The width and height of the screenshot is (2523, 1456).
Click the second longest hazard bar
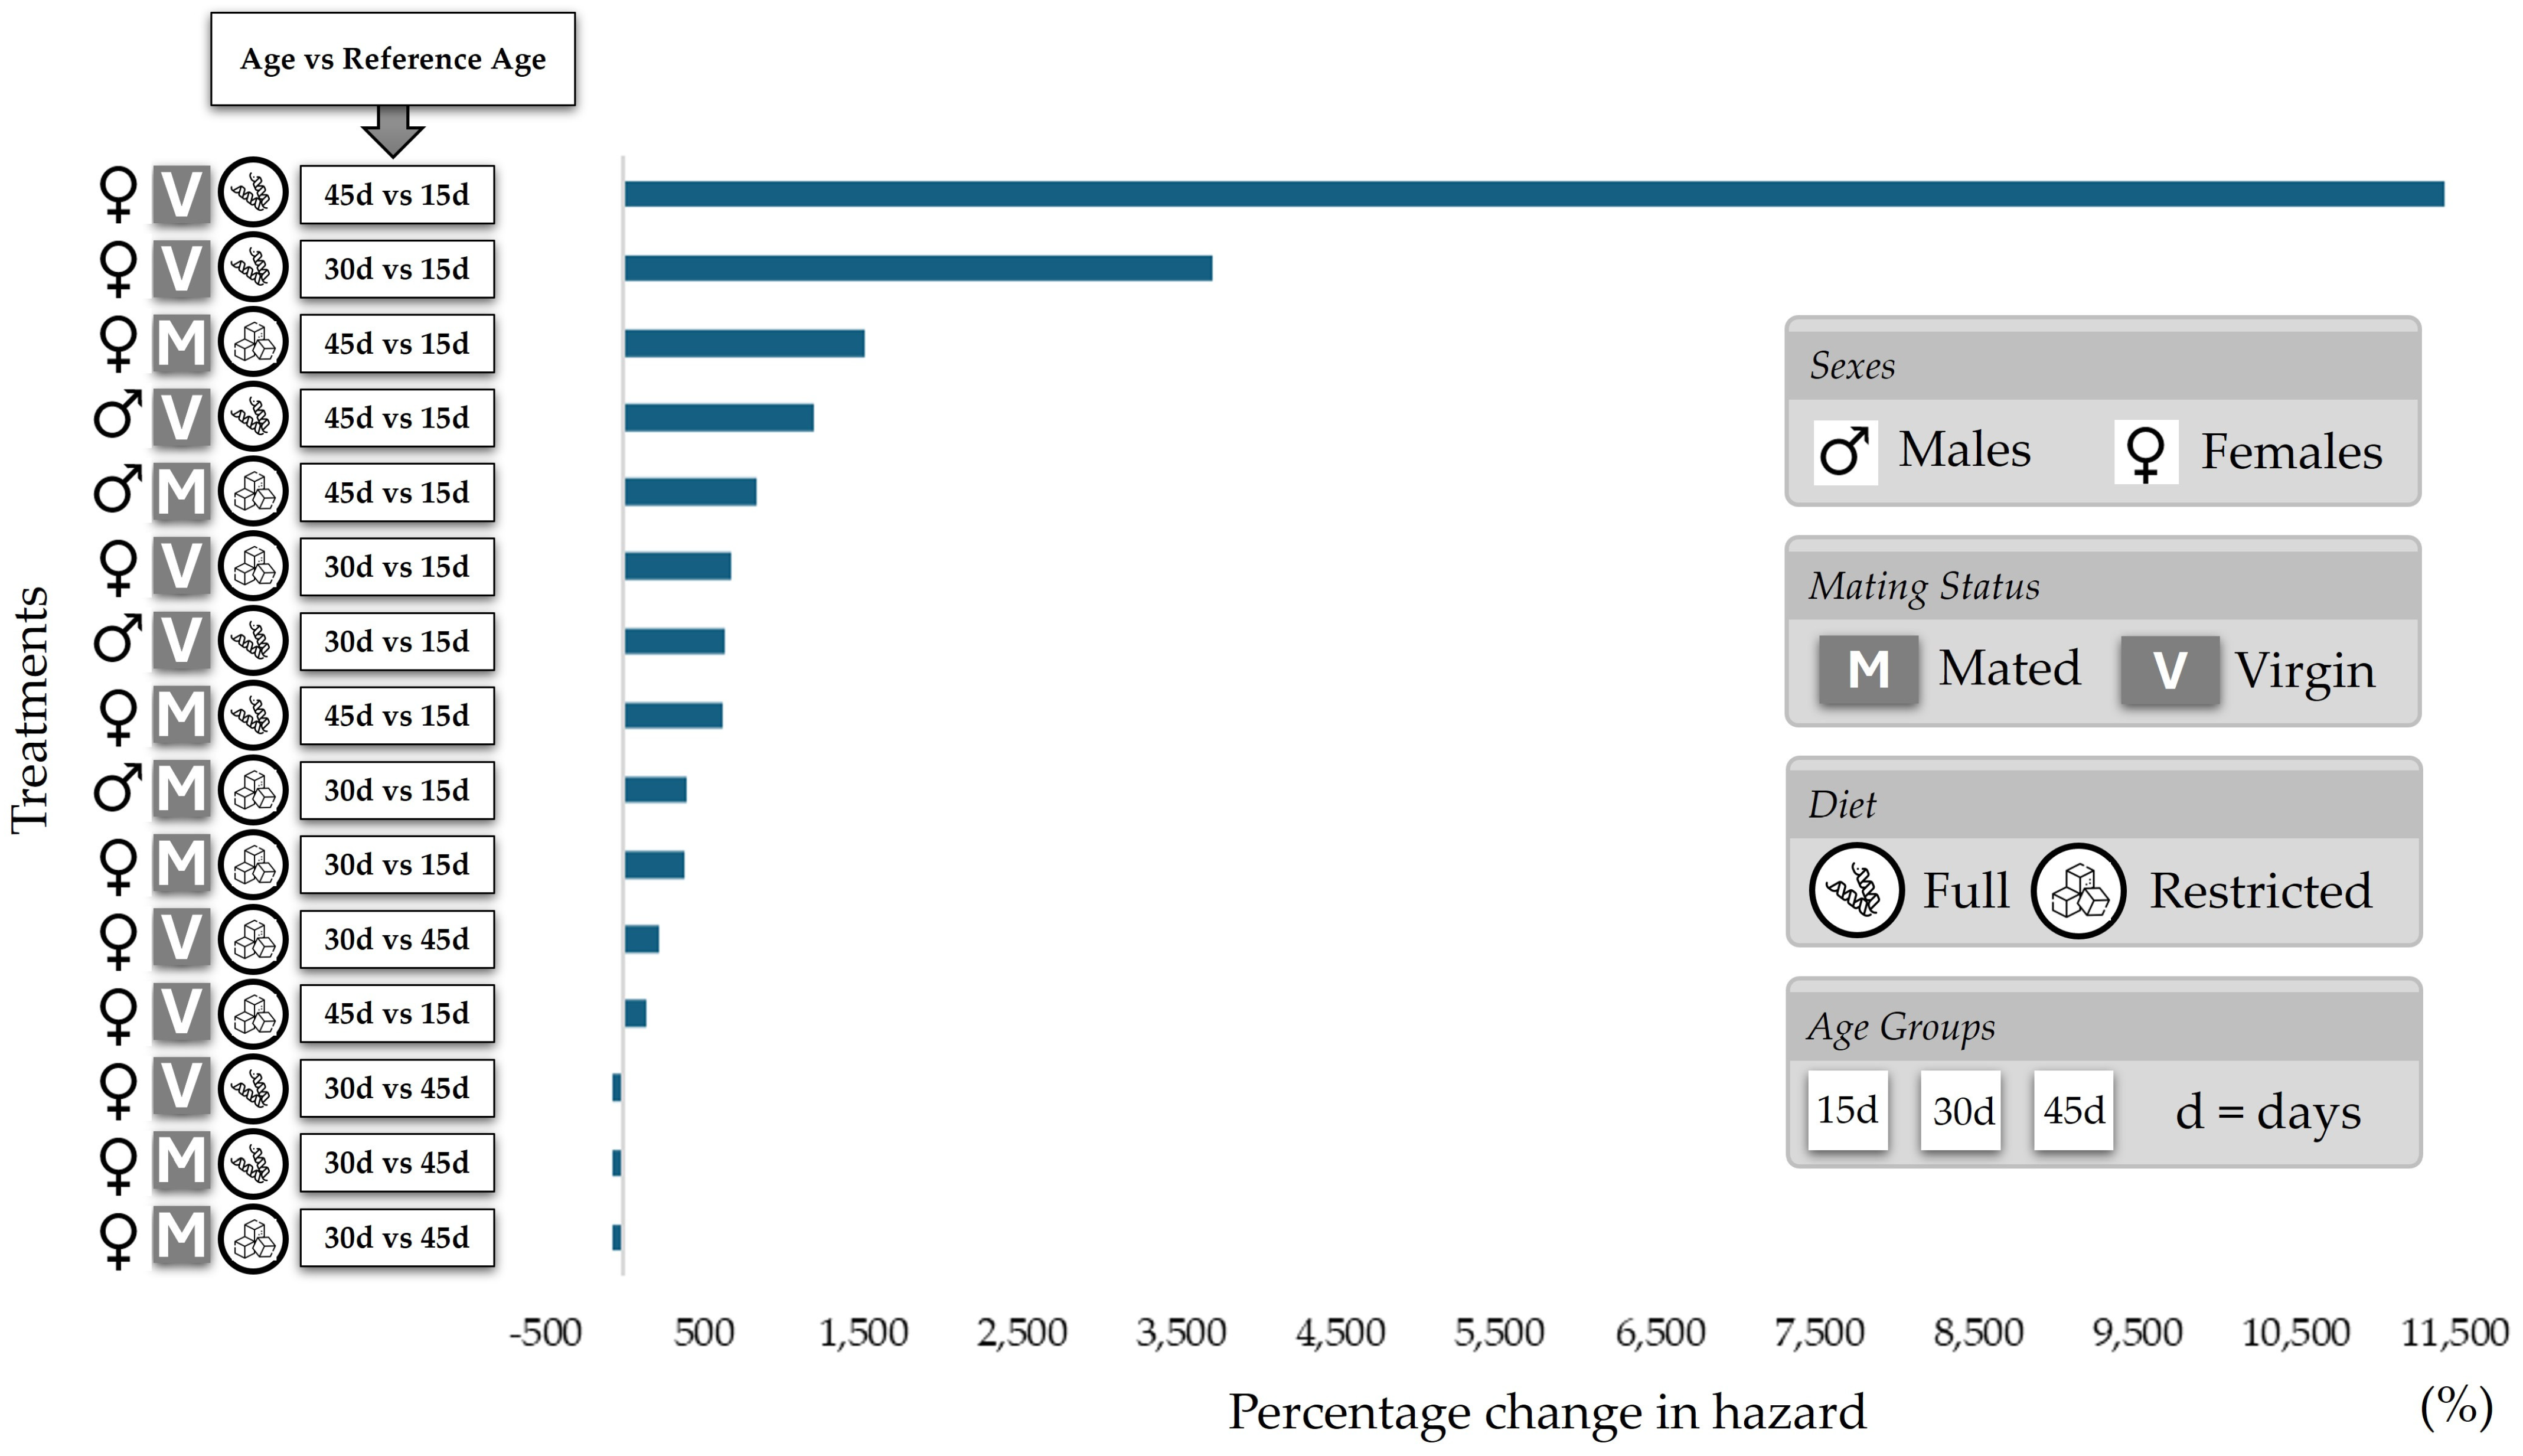[918, 268]
